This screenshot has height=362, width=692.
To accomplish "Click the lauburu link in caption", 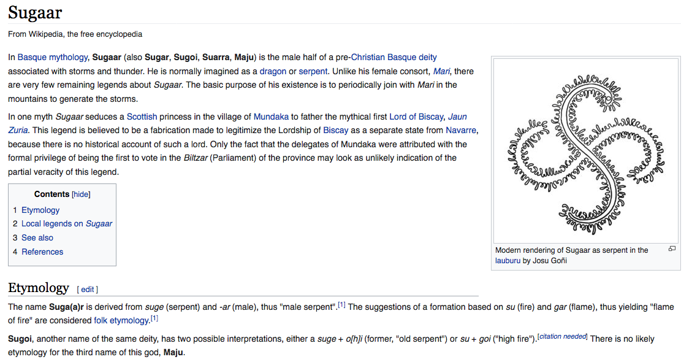I will coord(508,260).
